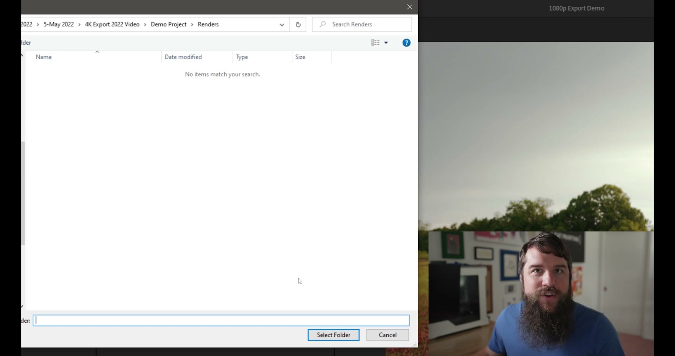This screenshot has width=675, height=356.
Task: Click the 1080p Export Demo title
Action: [577, 8]
